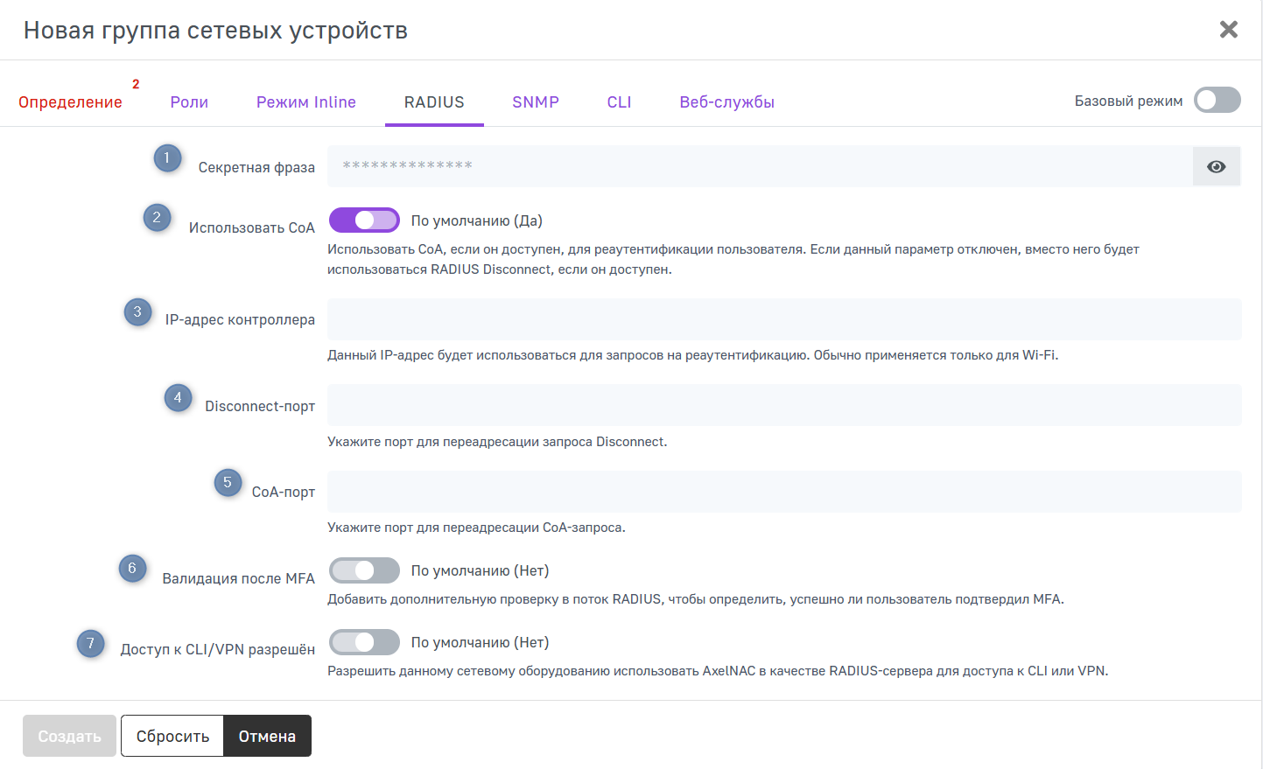
Task: Click the numbered badge 2 beside Использовать CoA
Action: click(x=157, y=218)
